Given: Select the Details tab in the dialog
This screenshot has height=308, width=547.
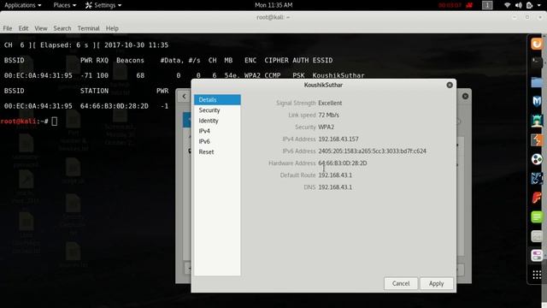Looking at the screenshot, I should (217, 100).
